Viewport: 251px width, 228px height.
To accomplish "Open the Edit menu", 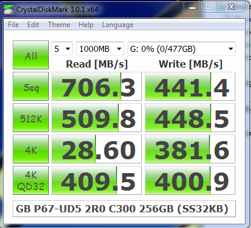I will [33, 25].
